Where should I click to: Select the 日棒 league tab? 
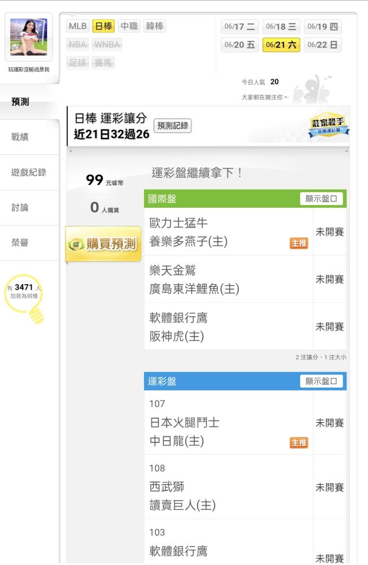coord(104,27)
